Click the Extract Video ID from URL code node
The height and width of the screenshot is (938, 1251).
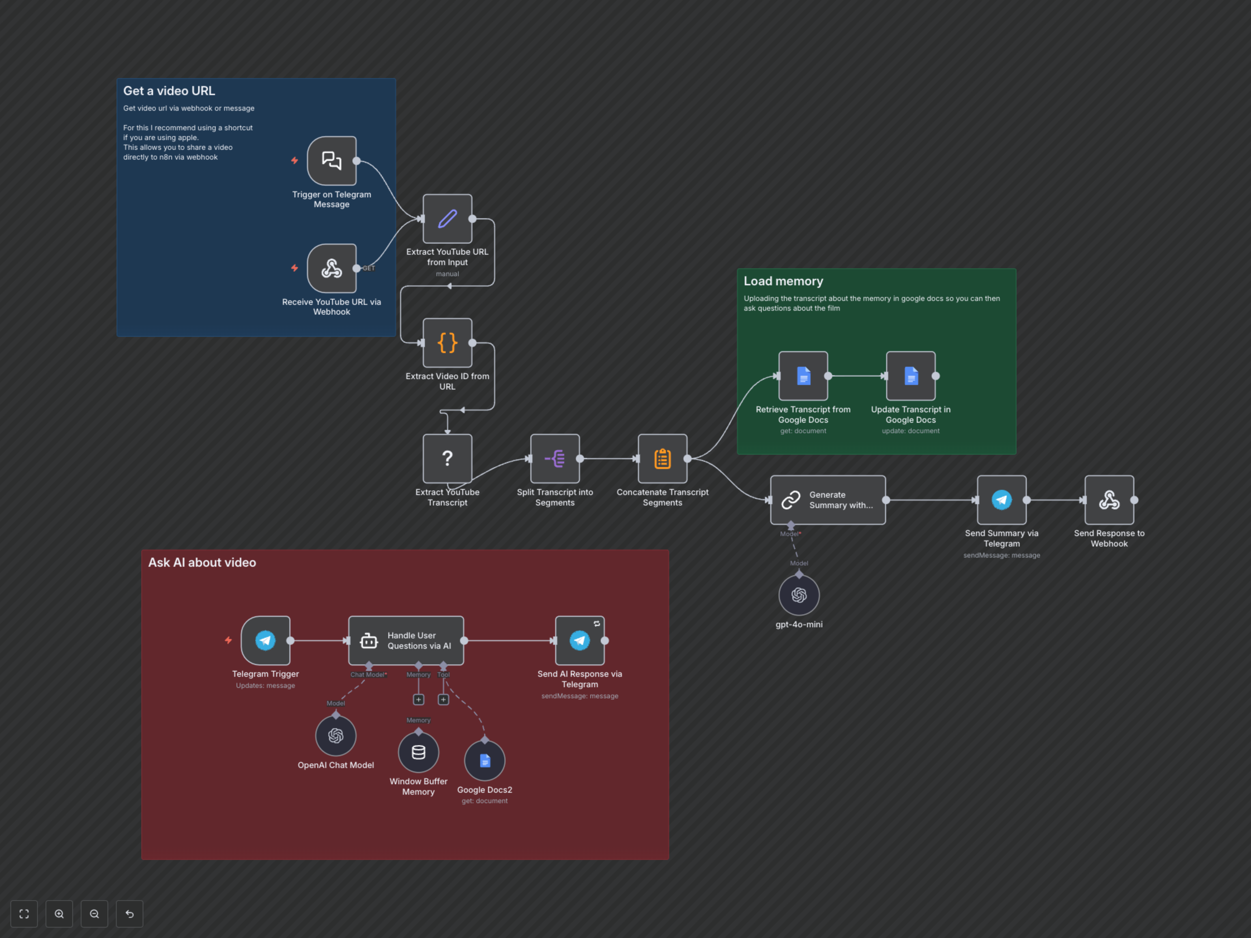coord(447,343)
